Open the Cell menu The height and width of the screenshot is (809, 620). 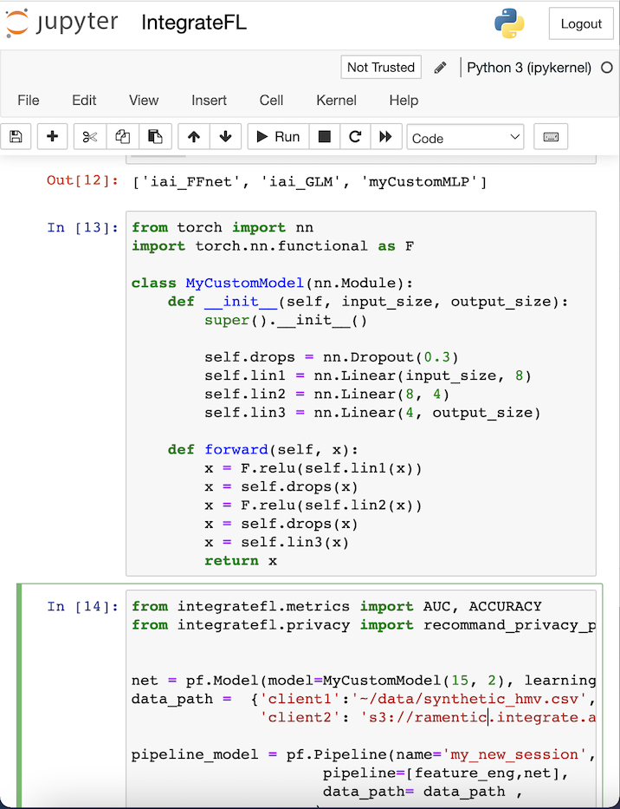(271, 101)
